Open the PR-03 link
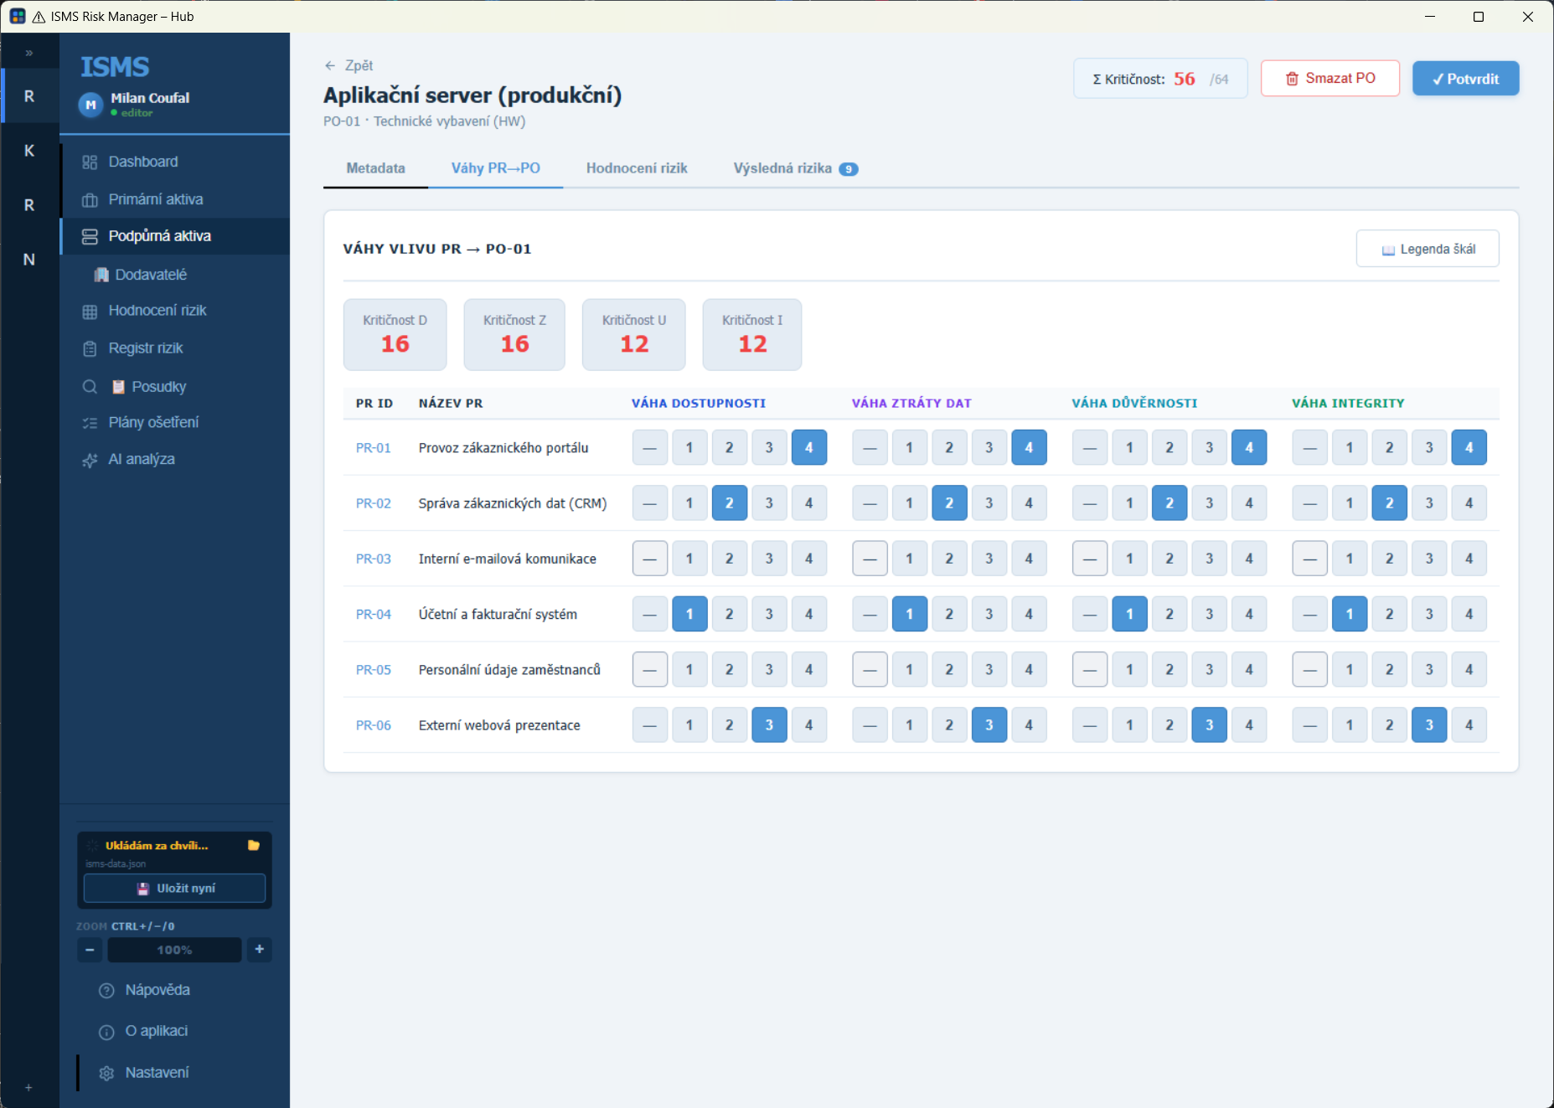The width and height of the screenshot is (1554, 1108). pos(373,559)
